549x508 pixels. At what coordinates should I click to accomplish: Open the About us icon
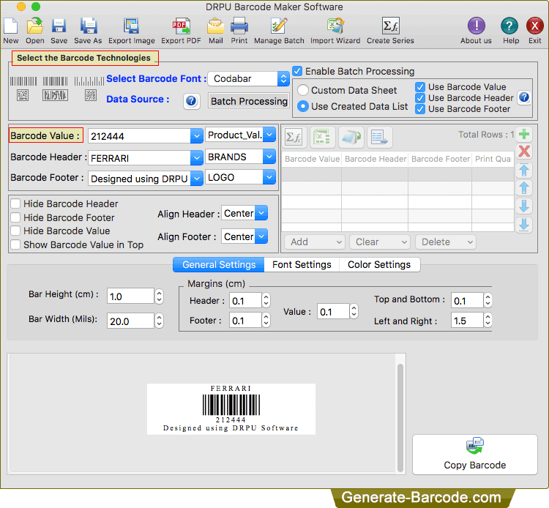coord(477,26)
